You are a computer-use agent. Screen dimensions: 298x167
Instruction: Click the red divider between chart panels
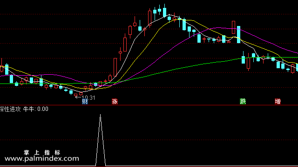149,105
